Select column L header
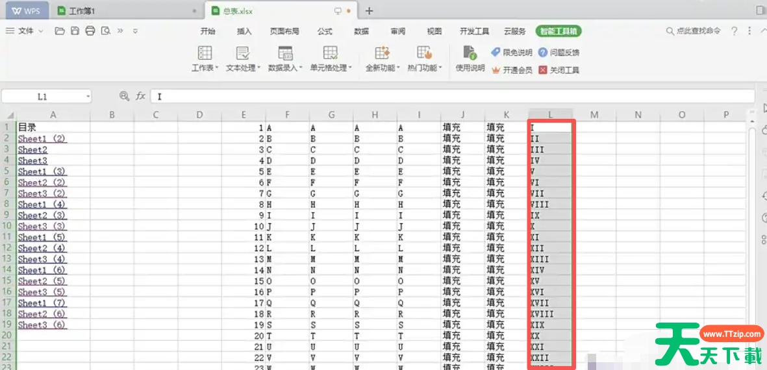Image resolution: width=767 pixels, height=370 pixels. pyautogui.click(x=550, y=115)
